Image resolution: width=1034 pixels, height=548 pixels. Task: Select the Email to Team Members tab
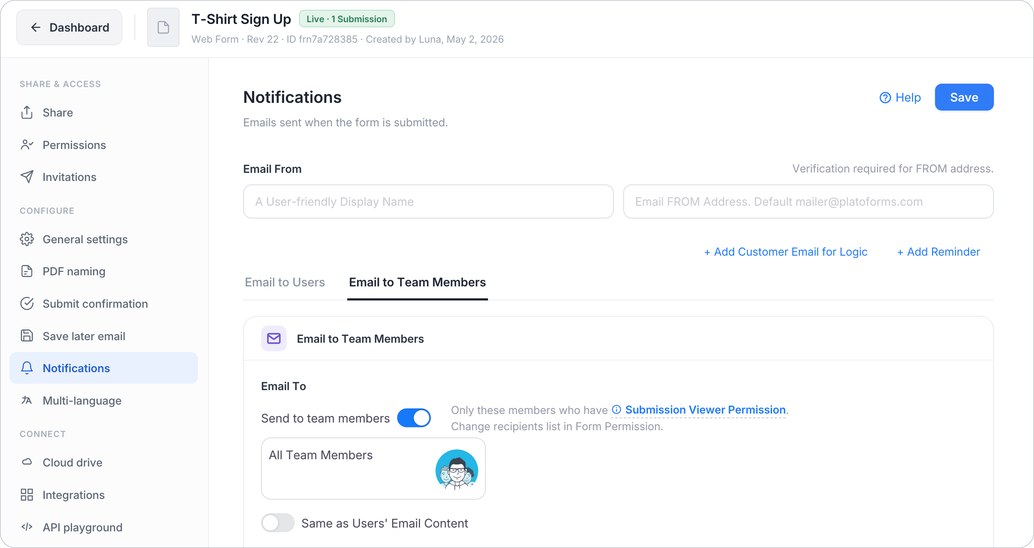click(418, 282)
